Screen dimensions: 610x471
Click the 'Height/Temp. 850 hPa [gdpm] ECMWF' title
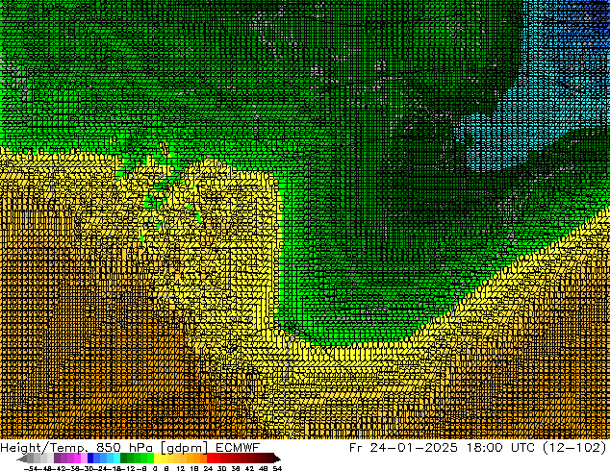tap(130, 447)
